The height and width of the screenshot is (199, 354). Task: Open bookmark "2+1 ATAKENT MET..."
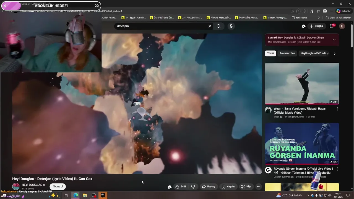191,18
